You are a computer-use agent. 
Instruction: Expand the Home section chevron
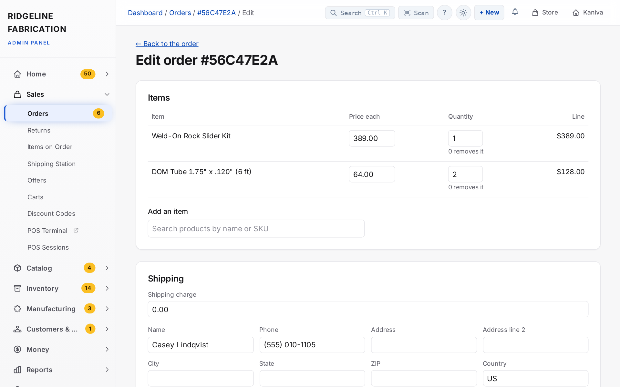(107, 74)
